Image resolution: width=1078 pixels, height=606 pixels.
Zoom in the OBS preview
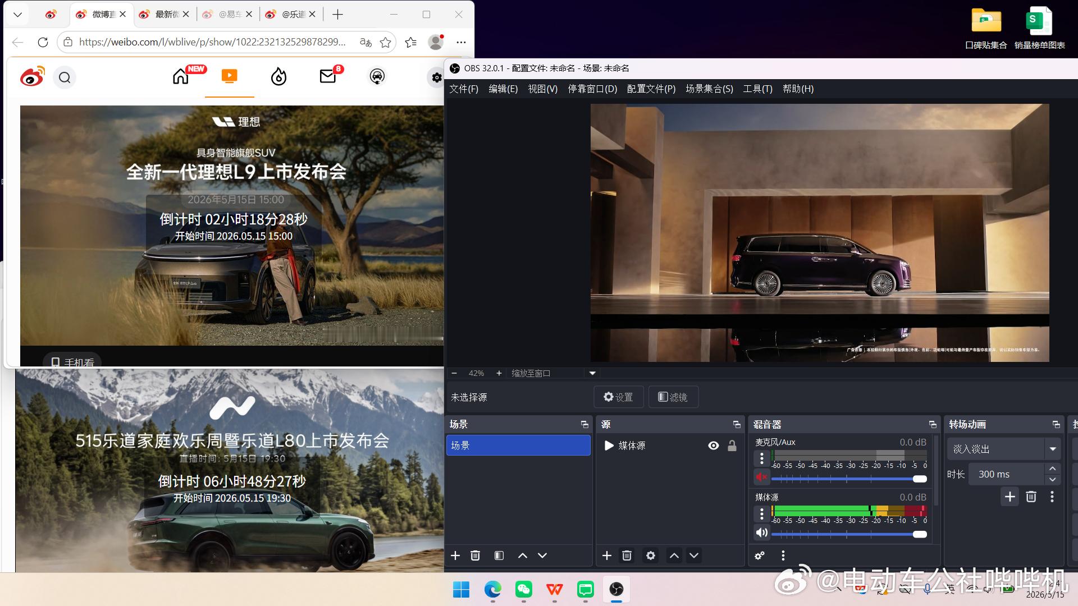click(x=499, y=373)
